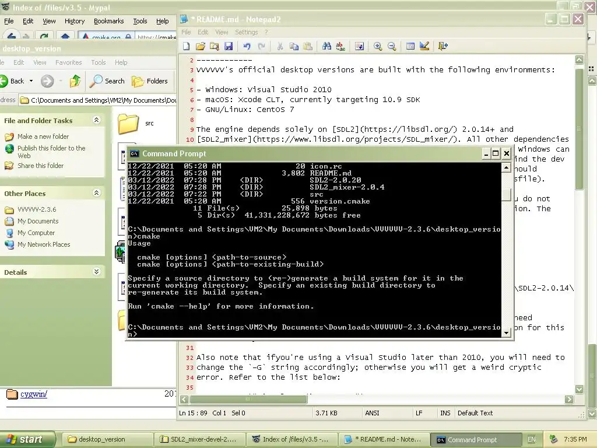Screen dimensions: 597x448
Task: Open the customize schemes icon in Notepad2
Action: tap(424, 46)
